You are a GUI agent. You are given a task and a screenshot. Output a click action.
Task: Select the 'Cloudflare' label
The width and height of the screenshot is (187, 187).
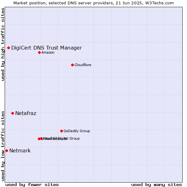click(83, 65)
